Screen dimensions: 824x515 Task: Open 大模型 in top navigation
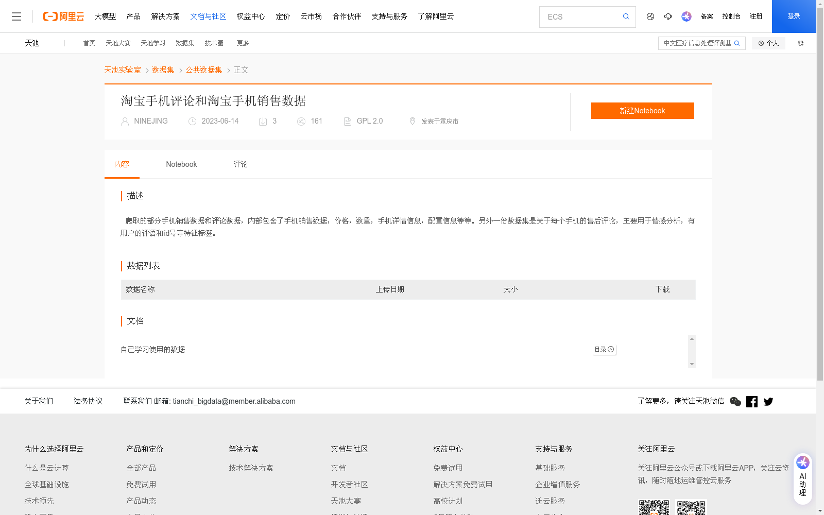click(105, 16)
